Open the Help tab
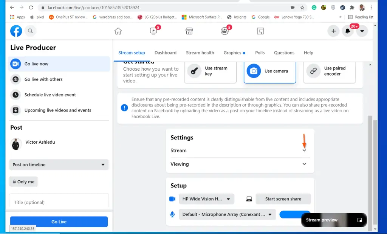The width and height of the screenshot is (387, 234). point(308,53)
